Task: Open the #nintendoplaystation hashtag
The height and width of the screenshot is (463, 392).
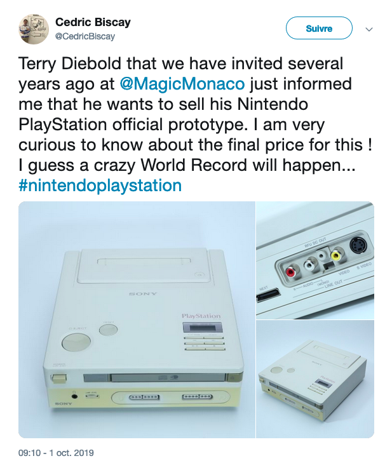Action: tap(100, 185)
